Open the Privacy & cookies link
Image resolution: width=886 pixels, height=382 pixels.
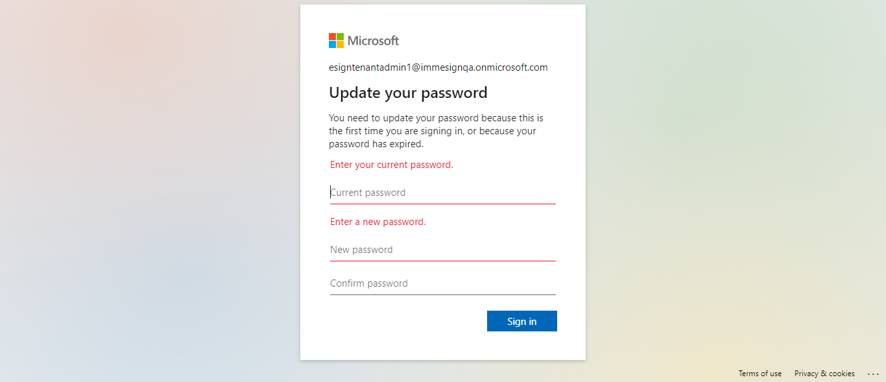click(824, 374)
